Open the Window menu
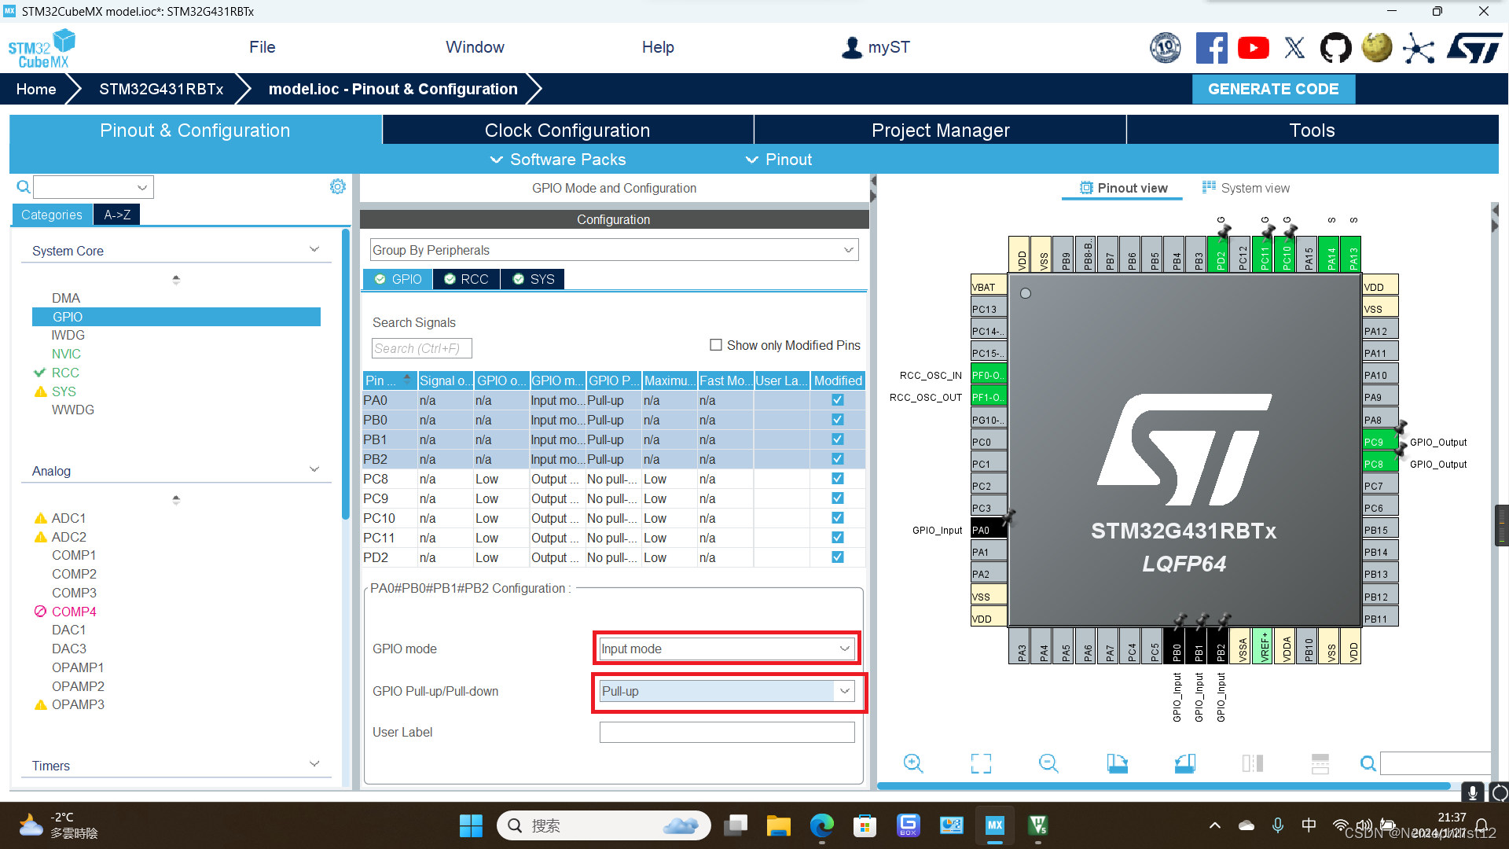1509x849 pixels. coord(475,47)
